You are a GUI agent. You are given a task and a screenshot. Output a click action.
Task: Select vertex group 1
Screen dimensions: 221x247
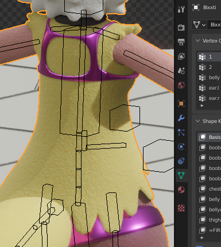[x=209, y=57]
